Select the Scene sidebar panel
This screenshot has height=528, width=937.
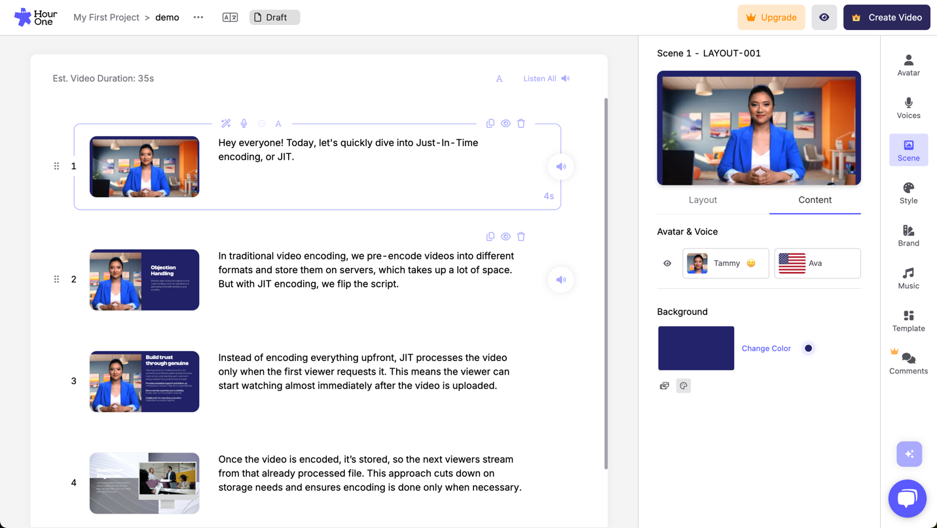[908, 150]
